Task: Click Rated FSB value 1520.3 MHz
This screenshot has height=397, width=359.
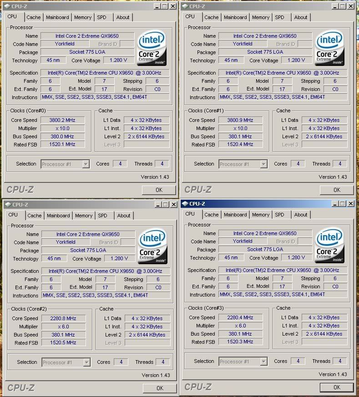Action: coord(240,342)
